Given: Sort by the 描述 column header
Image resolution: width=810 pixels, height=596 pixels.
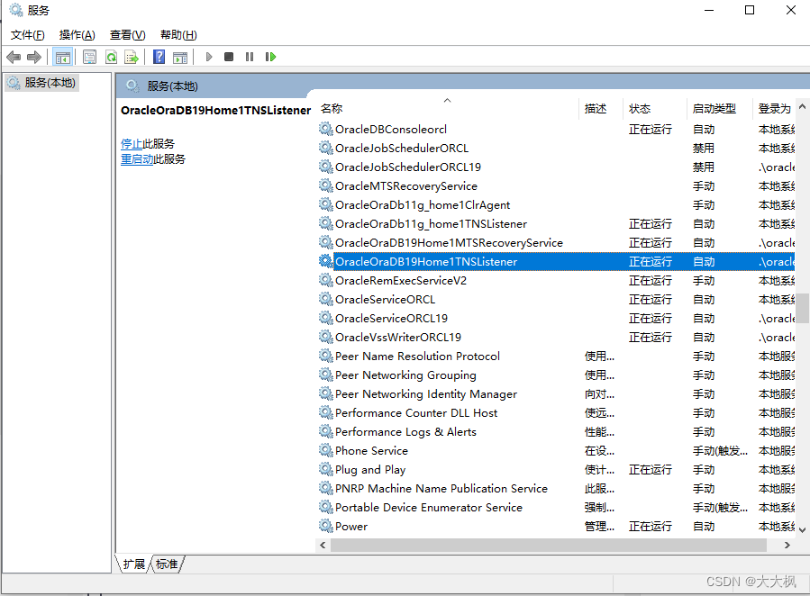Looking at the screenshot, I should 601,109.
